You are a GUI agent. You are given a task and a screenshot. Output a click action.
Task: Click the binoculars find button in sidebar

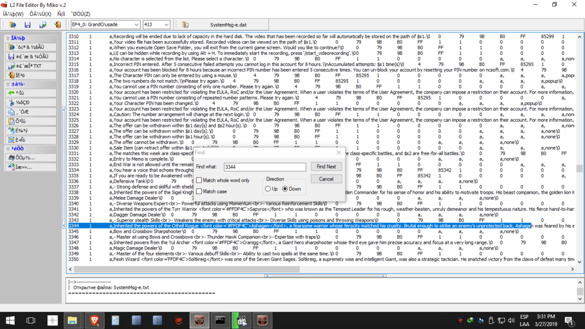point(30,157)
